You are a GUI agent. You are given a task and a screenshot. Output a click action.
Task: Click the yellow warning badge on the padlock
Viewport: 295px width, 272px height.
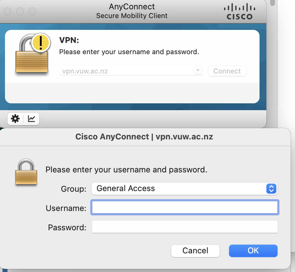coord(41,42)
